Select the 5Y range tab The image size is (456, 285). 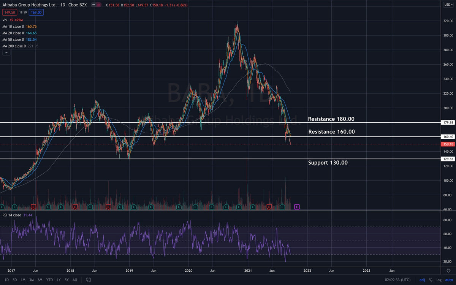(x=66, y=280)
